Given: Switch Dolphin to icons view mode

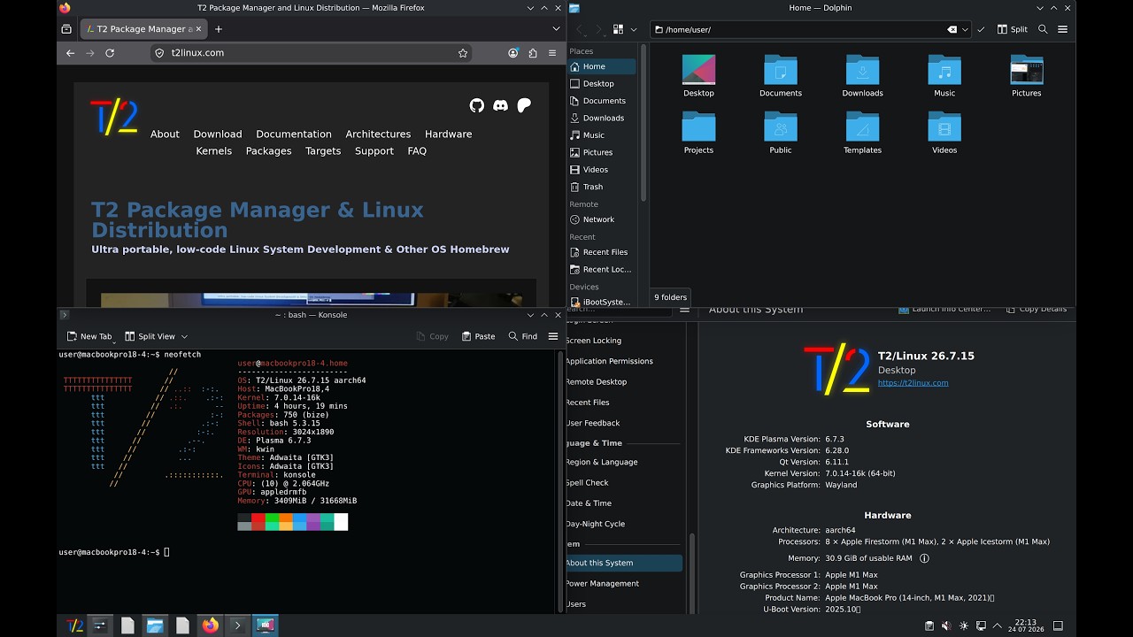Looking at the screenshot, I should click(x=619, y=29).
